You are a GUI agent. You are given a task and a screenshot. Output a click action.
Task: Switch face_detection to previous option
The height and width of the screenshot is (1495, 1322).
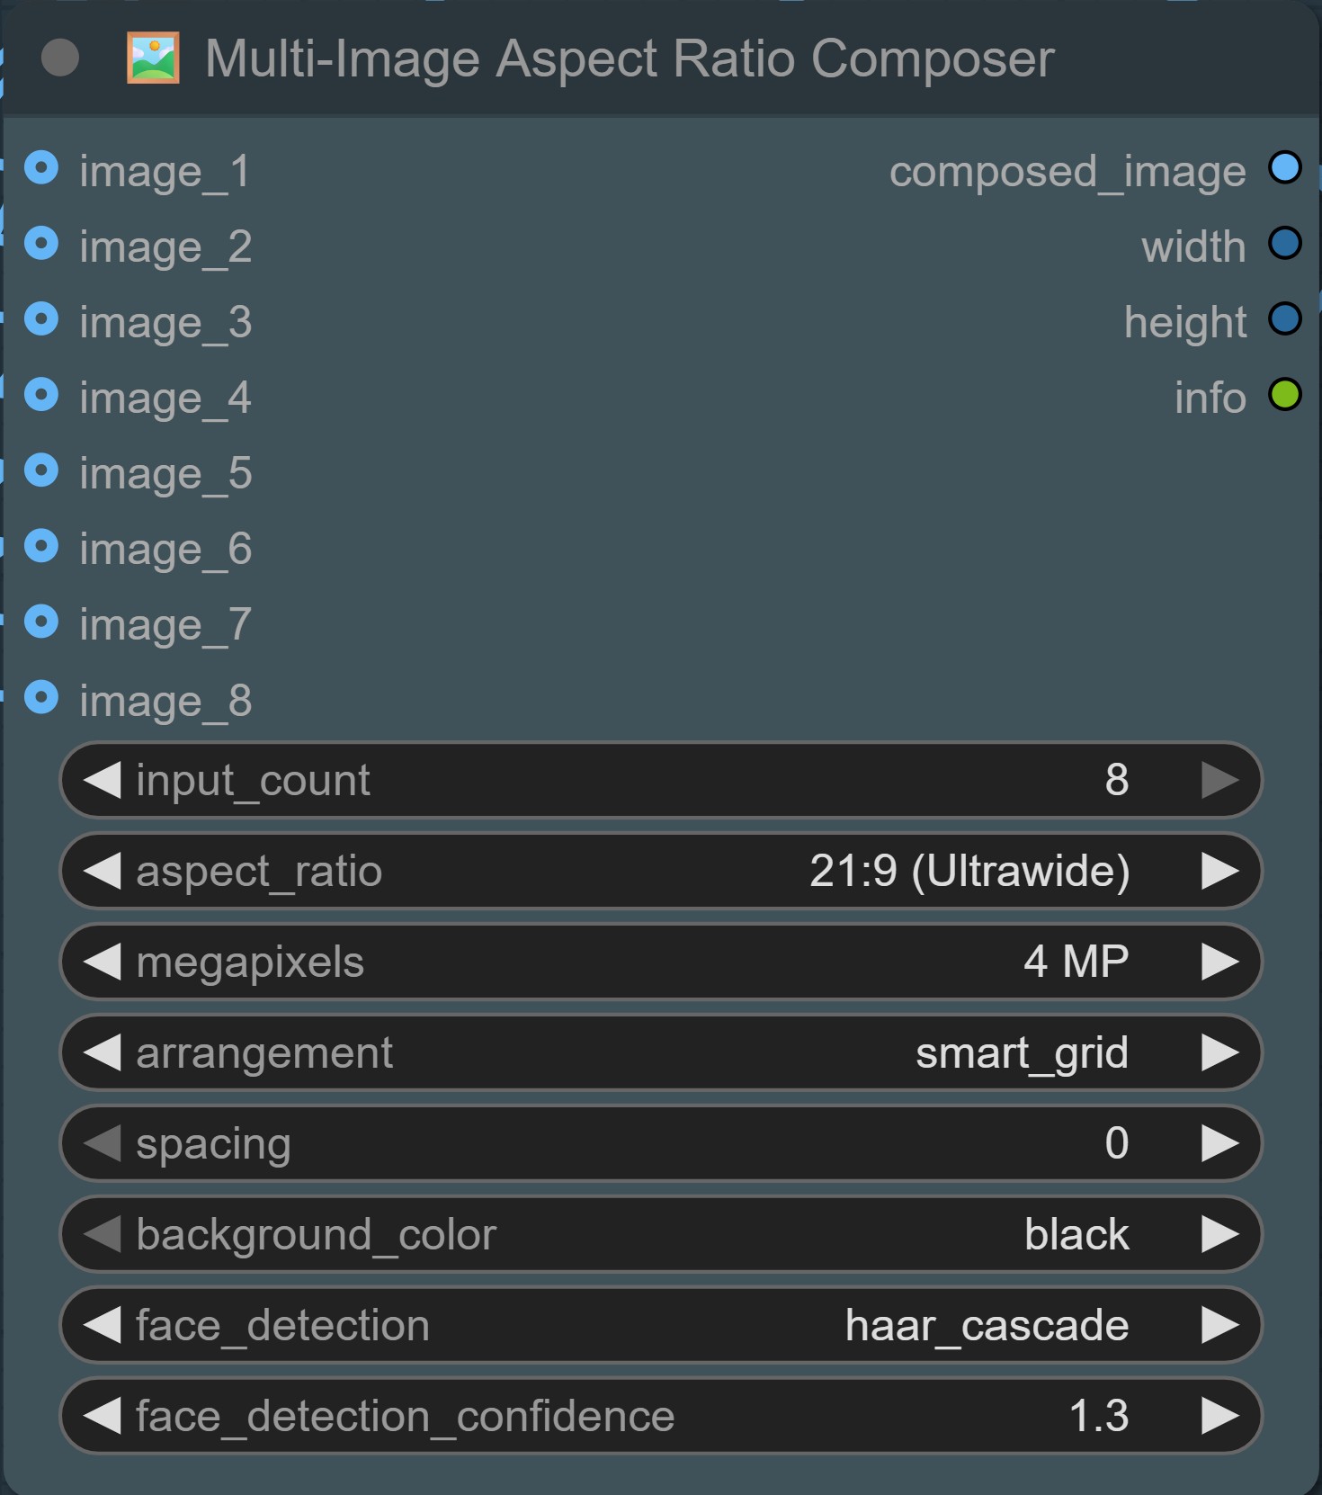(102, 1325)
